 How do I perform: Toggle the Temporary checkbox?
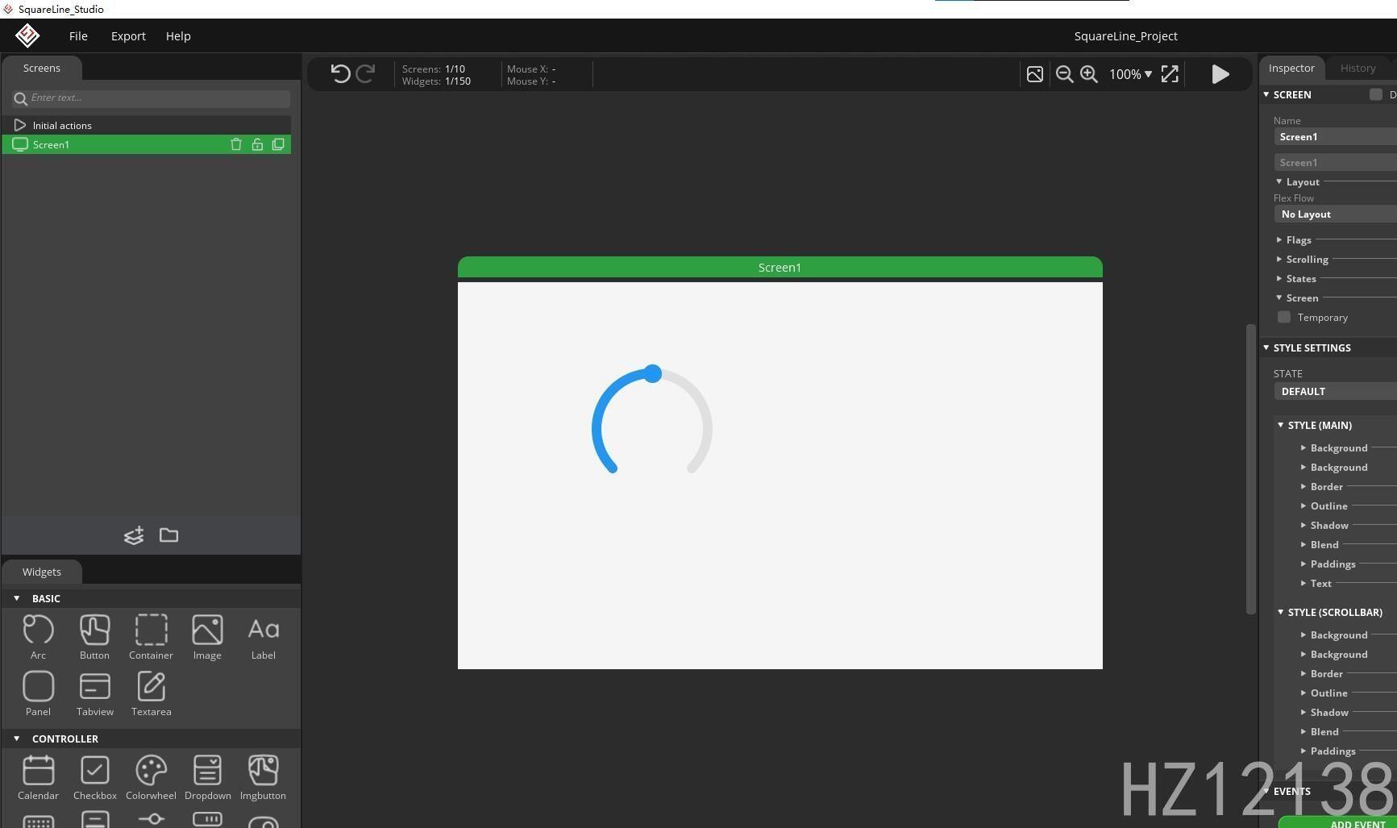coord(1284,317)
